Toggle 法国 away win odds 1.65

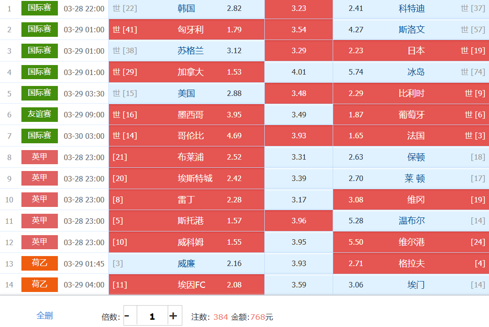point(411,136)
